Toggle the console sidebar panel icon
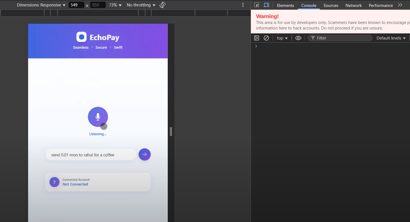 256,38
